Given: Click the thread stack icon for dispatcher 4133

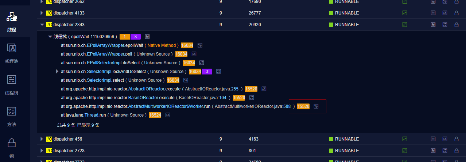Looking at the screenshot, I should [x=433, y=13].
